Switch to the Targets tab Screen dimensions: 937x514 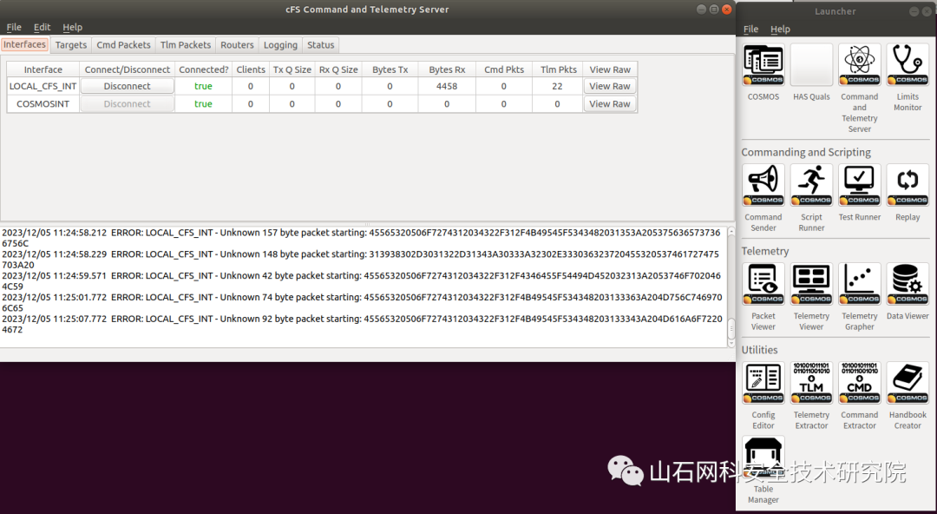pos(71,45)
